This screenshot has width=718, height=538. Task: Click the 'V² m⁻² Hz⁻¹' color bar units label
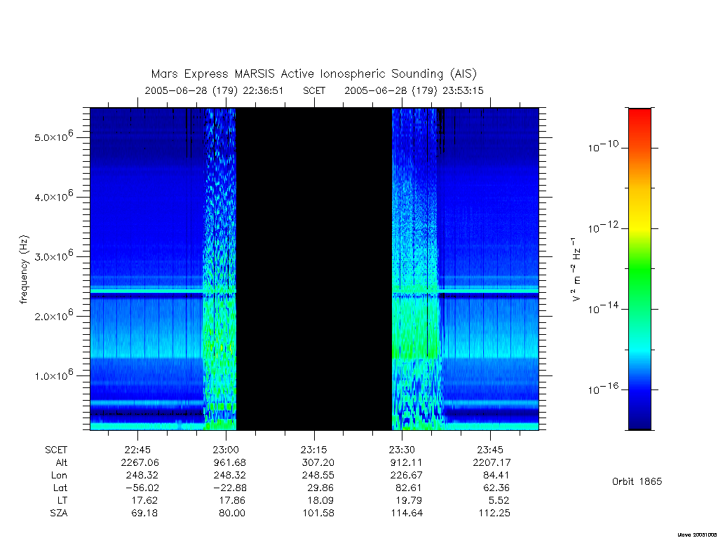click(x=576, y=269)
